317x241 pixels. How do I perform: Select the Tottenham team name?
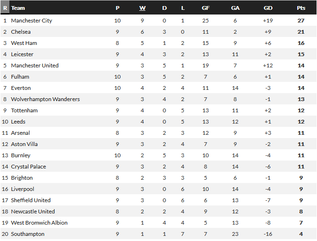click(x=24, y=110)
